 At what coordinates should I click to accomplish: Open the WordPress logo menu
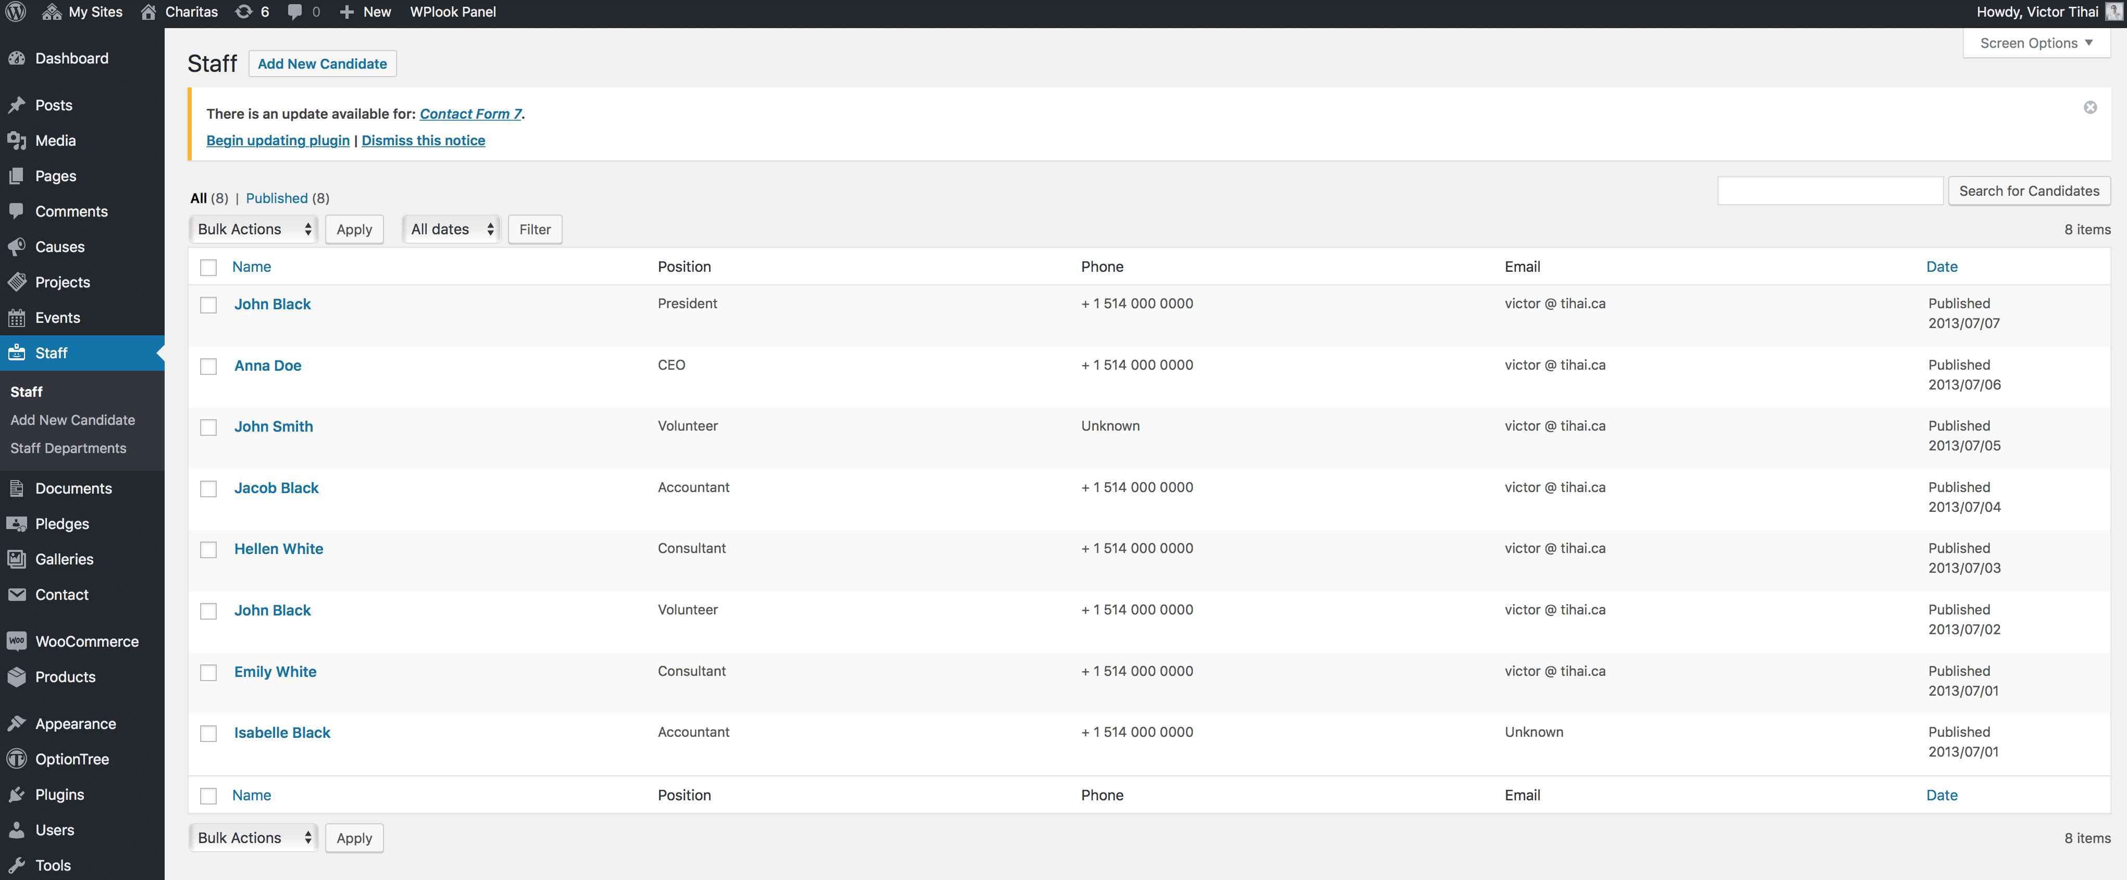click(15, 11)
